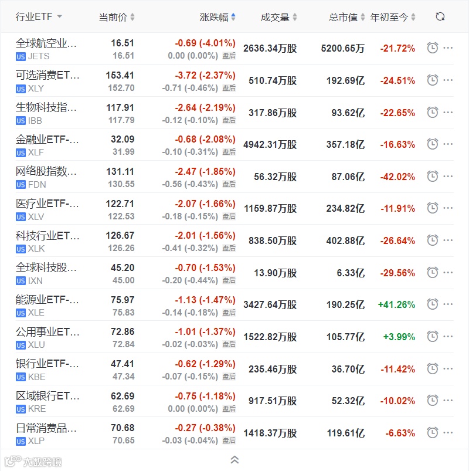Open more options for KBE row
The height and width of the screenshot is (471, 469).
click(448, 368)
